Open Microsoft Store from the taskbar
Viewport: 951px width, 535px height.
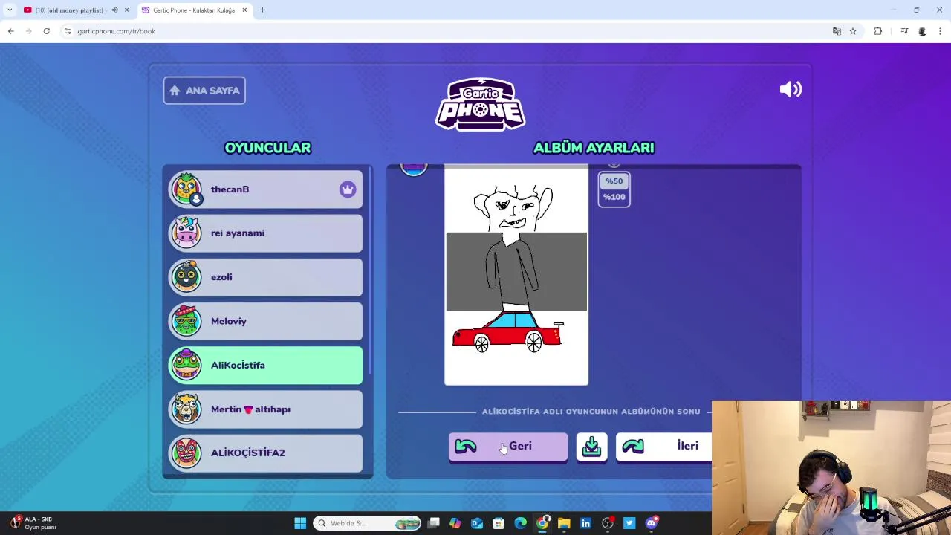499,523
